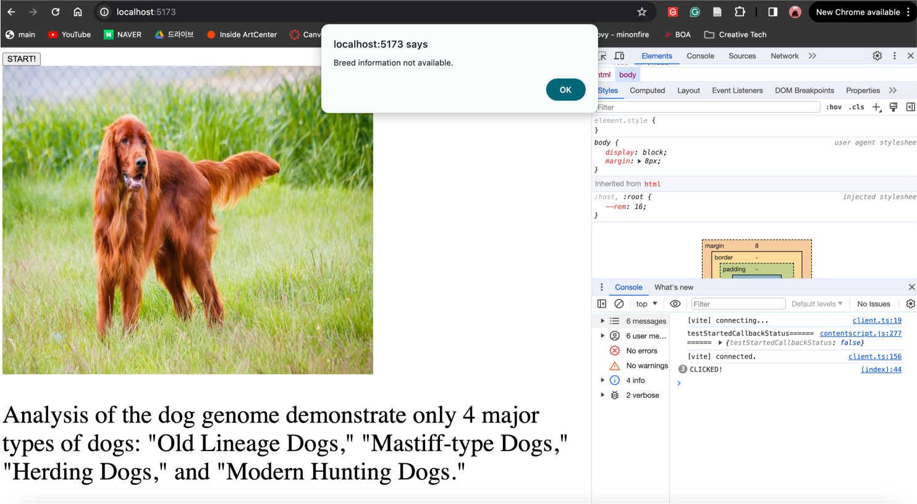The image size is (917, 504).
Task: Bookmark this page with the star icon
Action: [x=642, y=12]
